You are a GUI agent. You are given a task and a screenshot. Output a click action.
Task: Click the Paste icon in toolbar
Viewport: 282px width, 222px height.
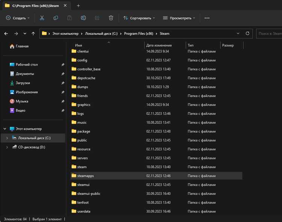[70, 18]
